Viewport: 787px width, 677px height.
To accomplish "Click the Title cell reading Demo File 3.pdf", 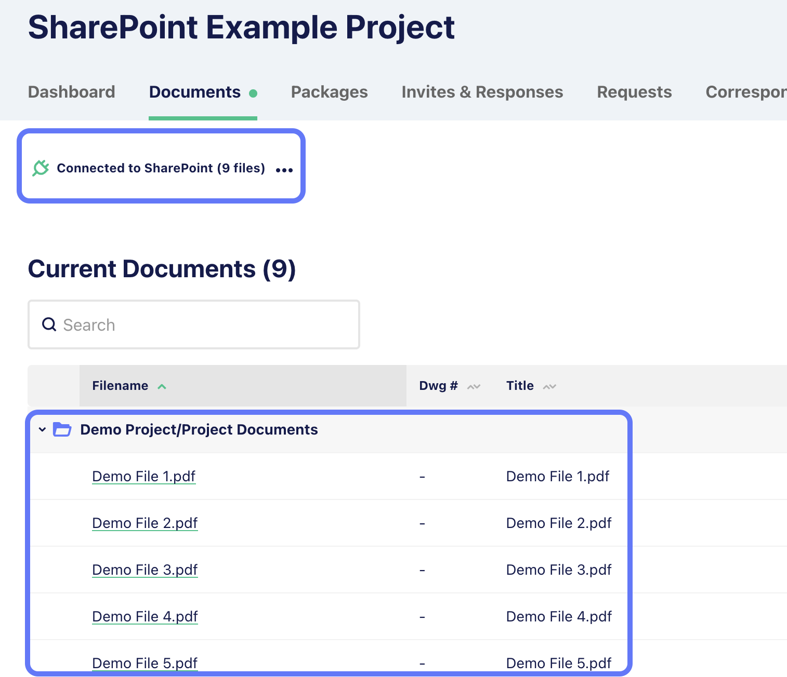I will click(559, 570).
